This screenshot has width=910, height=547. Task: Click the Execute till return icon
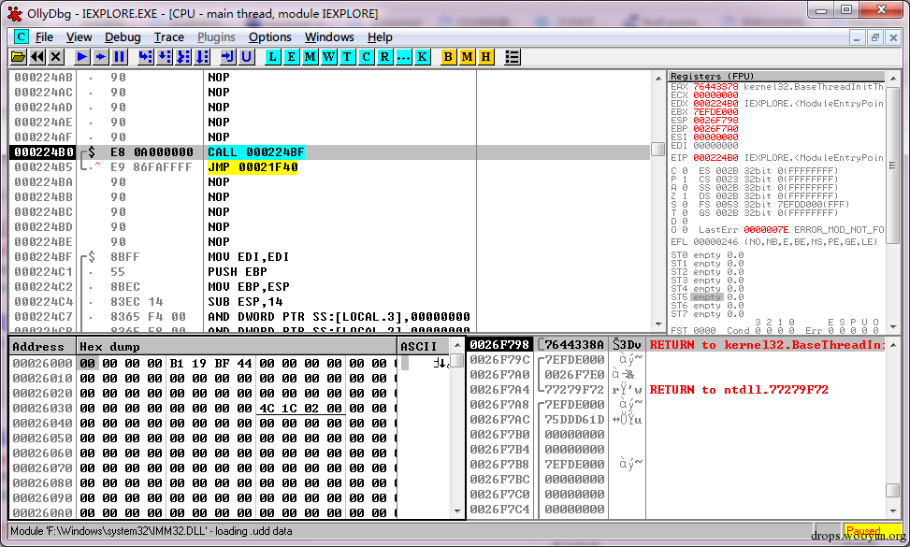227,57
